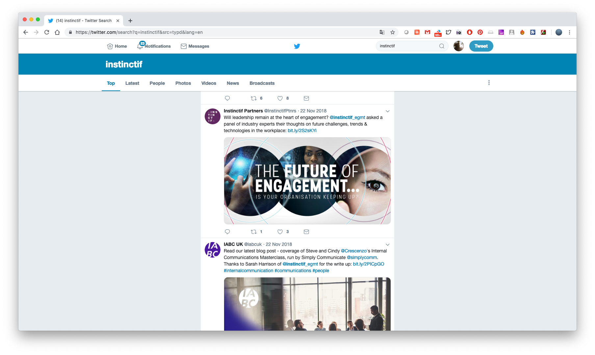Switch to the Latest tab
This screenshot has width=595, height=355.
(132, 83)
